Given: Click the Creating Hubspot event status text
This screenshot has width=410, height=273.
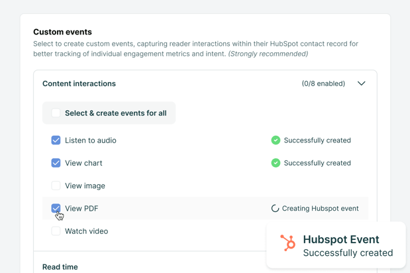Looking at the screenshot, I should (x=320, y=208).
